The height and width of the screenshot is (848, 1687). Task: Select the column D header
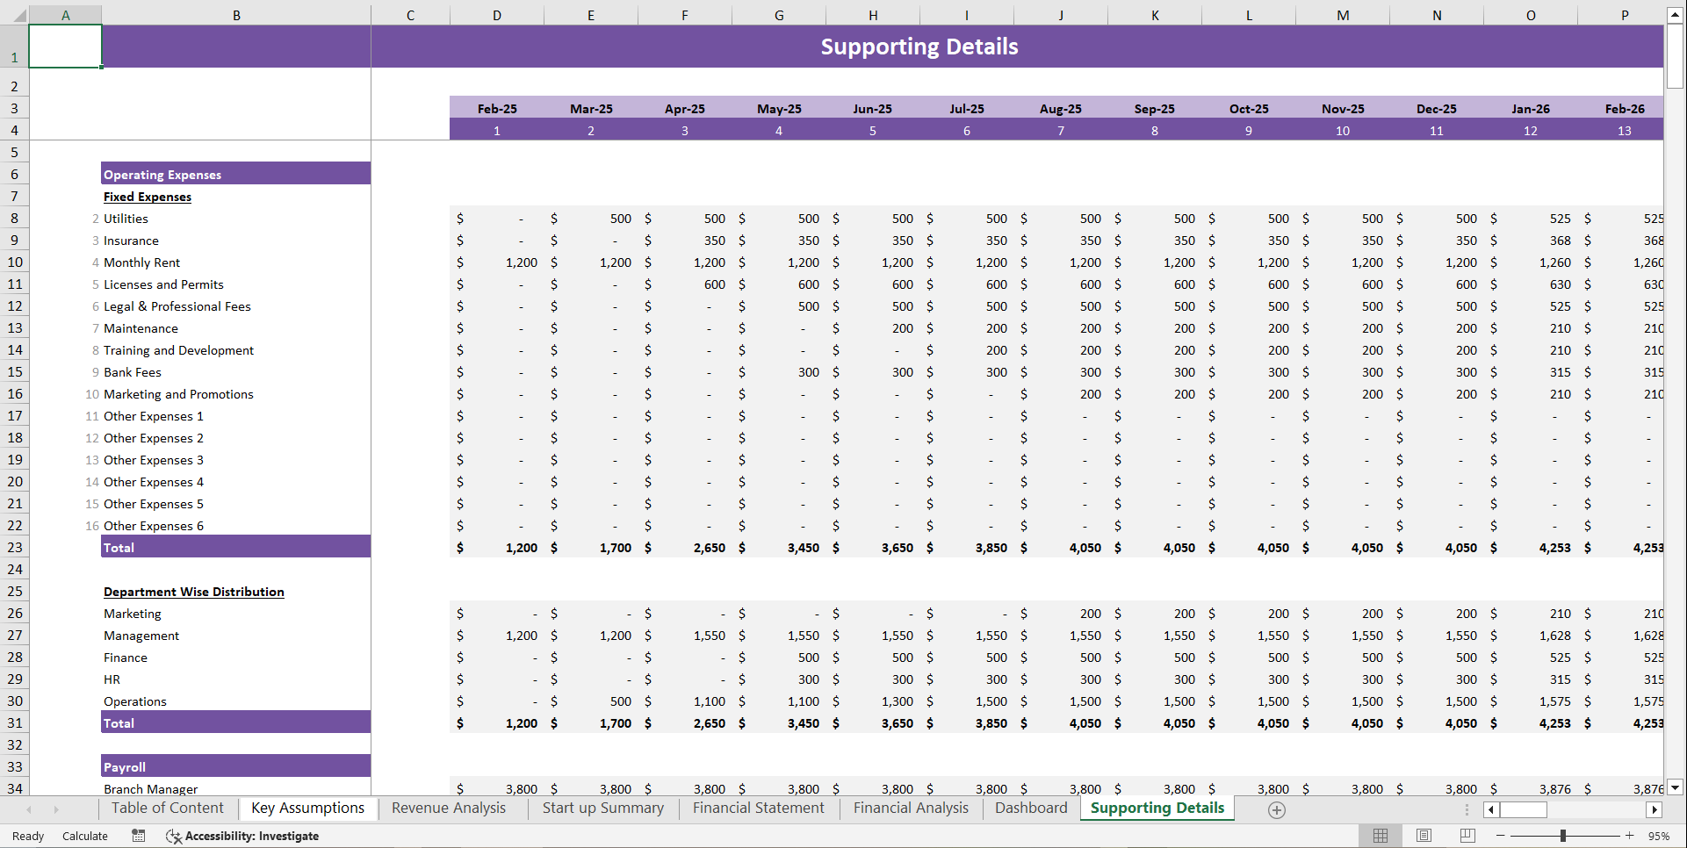coord(497,14)
